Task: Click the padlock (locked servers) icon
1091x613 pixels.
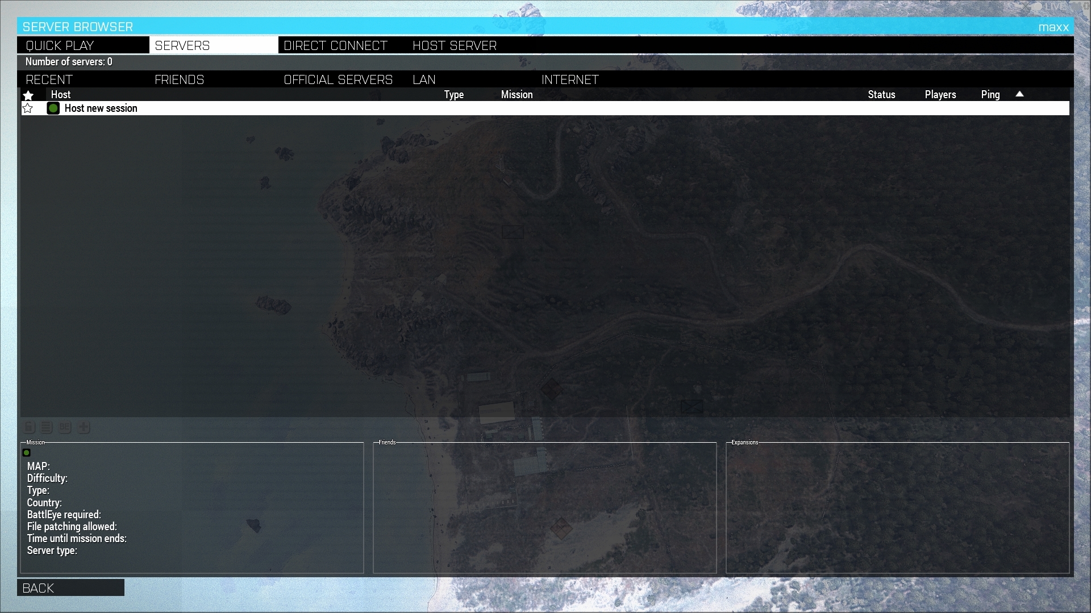Action: point(30,427)
